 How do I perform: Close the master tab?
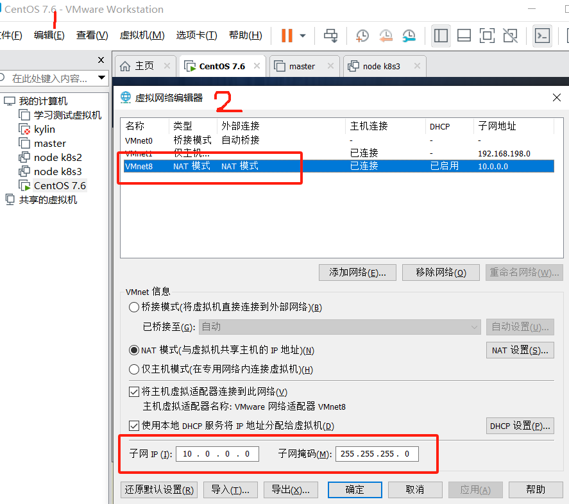click(x=330, y=65)
